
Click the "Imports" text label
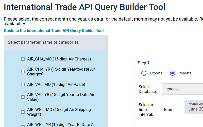click(185, 73)
